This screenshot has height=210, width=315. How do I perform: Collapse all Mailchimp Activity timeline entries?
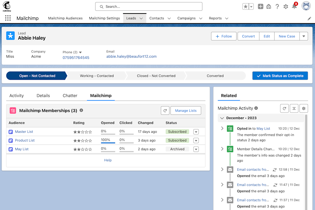pyautogui.click(x=294, y=108)
